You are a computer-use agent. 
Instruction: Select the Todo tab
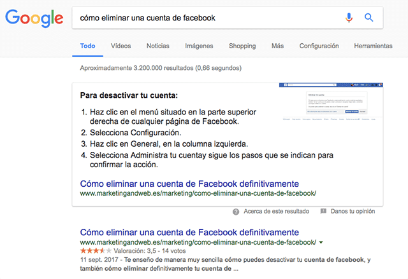click(x=88, y=46)
